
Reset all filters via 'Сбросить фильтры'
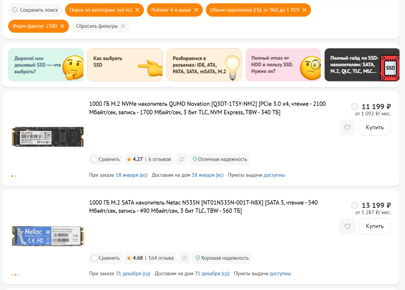click(x=100, y=26)
